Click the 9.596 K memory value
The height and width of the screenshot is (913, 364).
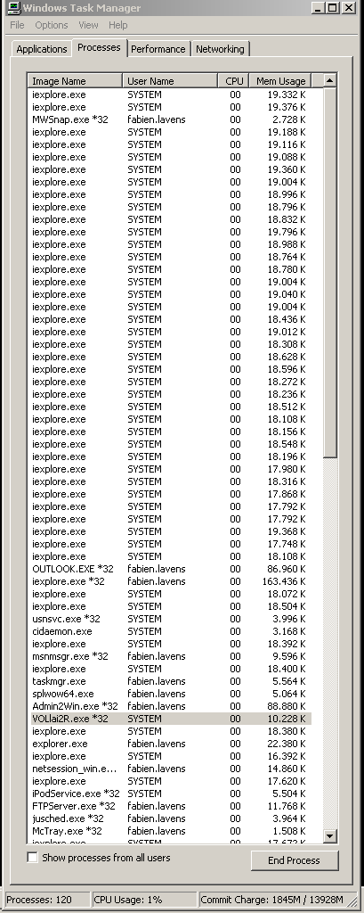click(288, 656)
